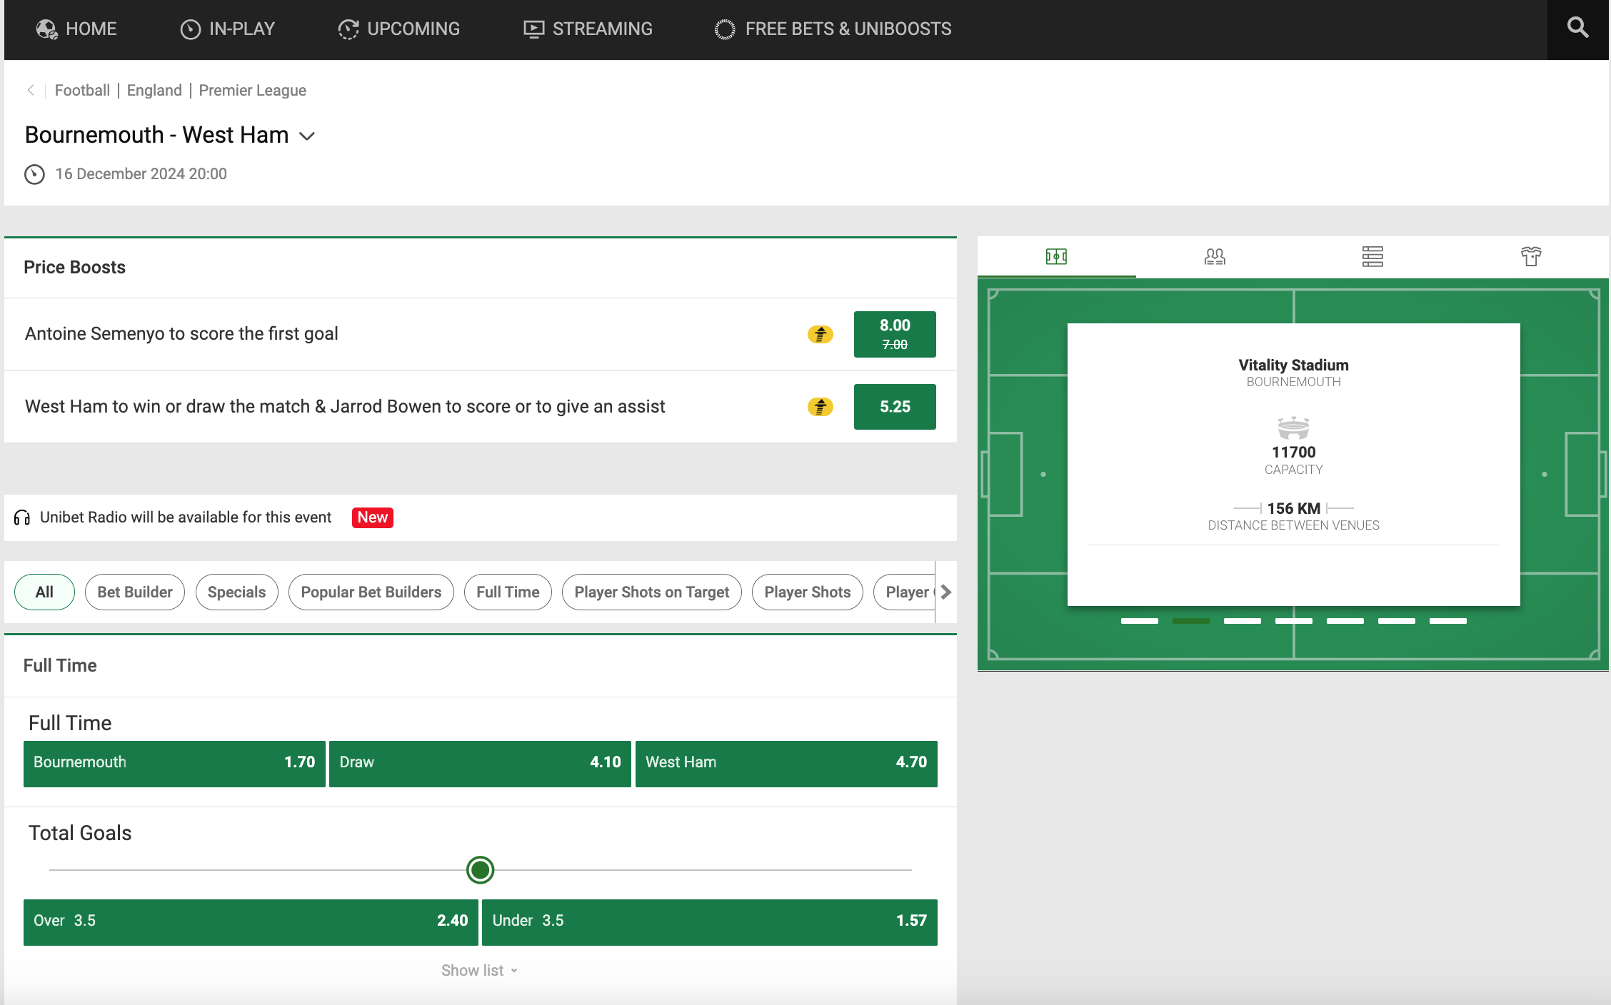Screen dimensions: 1611x1005
Task: Select the pitch view tab icon
Action: tap(1056, 256)
